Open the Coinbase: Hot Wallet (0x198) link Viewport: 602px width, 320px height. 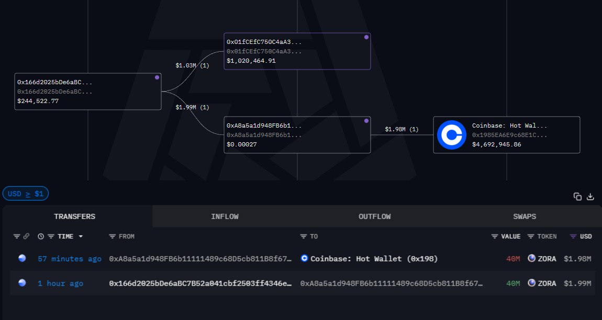(x=374, y=258)
